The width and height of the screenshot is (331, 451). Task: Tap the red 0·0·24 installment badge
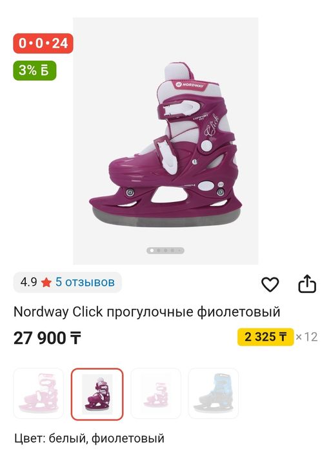pos(43,43)
